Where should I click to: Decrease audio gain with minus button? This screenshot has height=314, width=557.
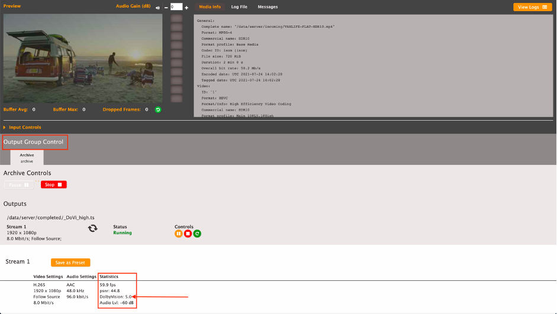click(x=166, y=8)
